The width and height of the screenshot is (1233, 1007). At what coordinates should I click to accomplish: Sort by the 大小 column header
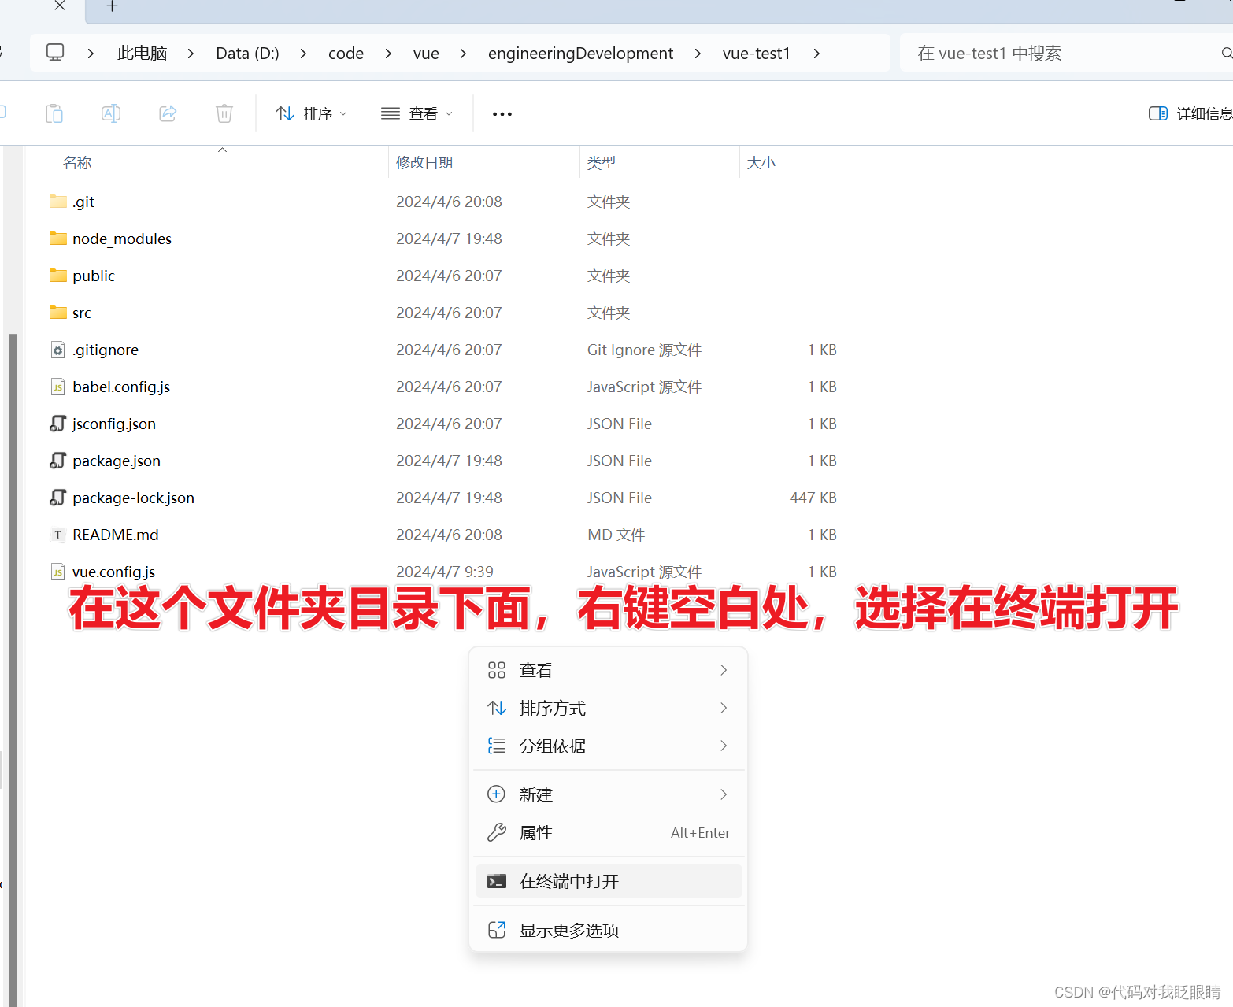(761, 162)
